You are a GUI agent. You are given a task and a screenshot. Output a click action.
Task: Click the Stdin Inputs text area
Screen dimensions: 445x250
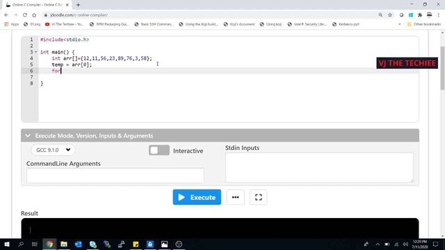[319, 167]
